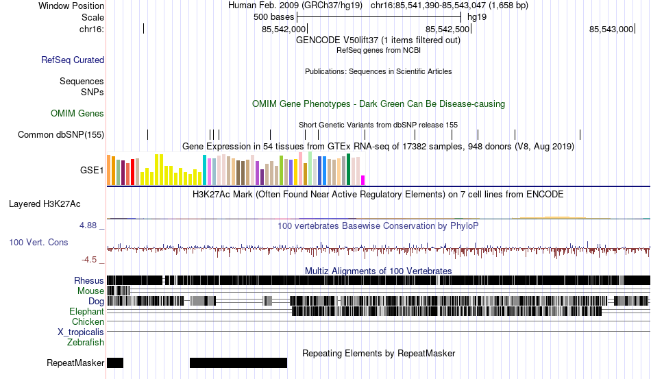Click the dark green bar in GSE1 chart
Image resolution: width=651 pixels, height=379 pixels.
click(349, 169)
